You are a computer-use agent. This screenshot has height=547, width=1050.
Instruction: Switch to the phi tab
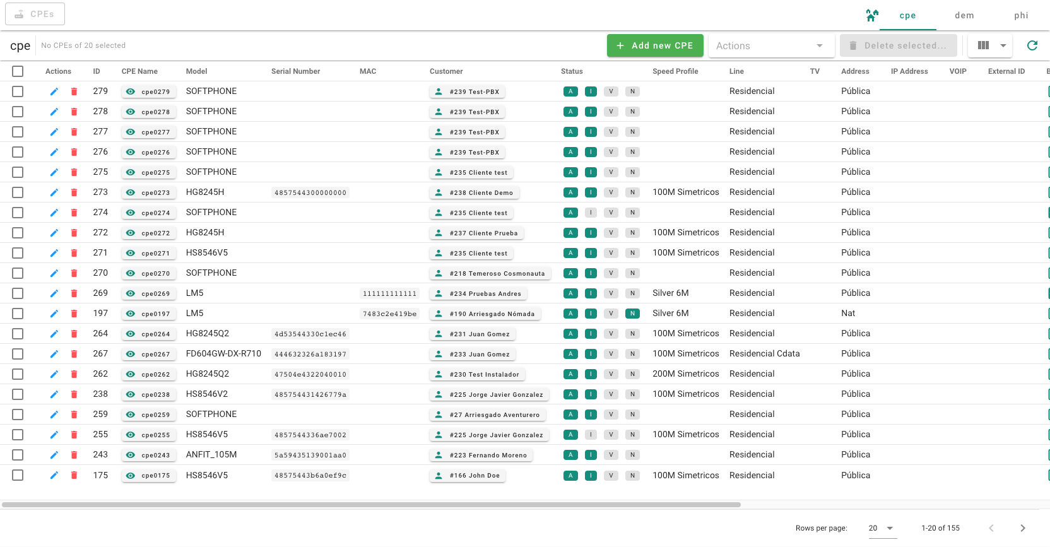tap(1021, 15)
